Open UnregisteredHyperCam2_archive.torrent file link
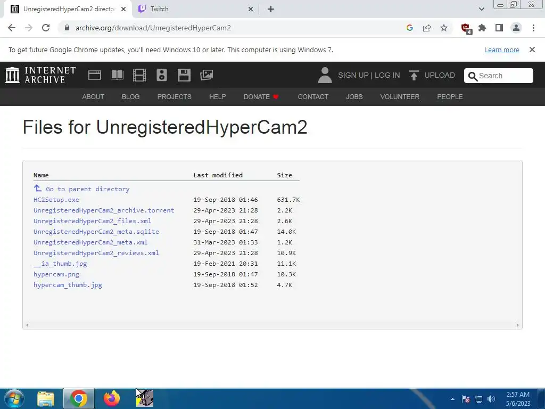Viewport: 545px width, 409px height. click(104, 210)
